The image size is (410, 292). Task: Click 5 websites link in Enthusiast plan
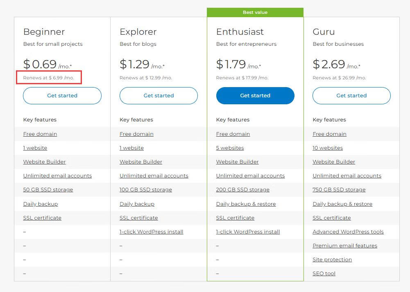click(230, 148)
